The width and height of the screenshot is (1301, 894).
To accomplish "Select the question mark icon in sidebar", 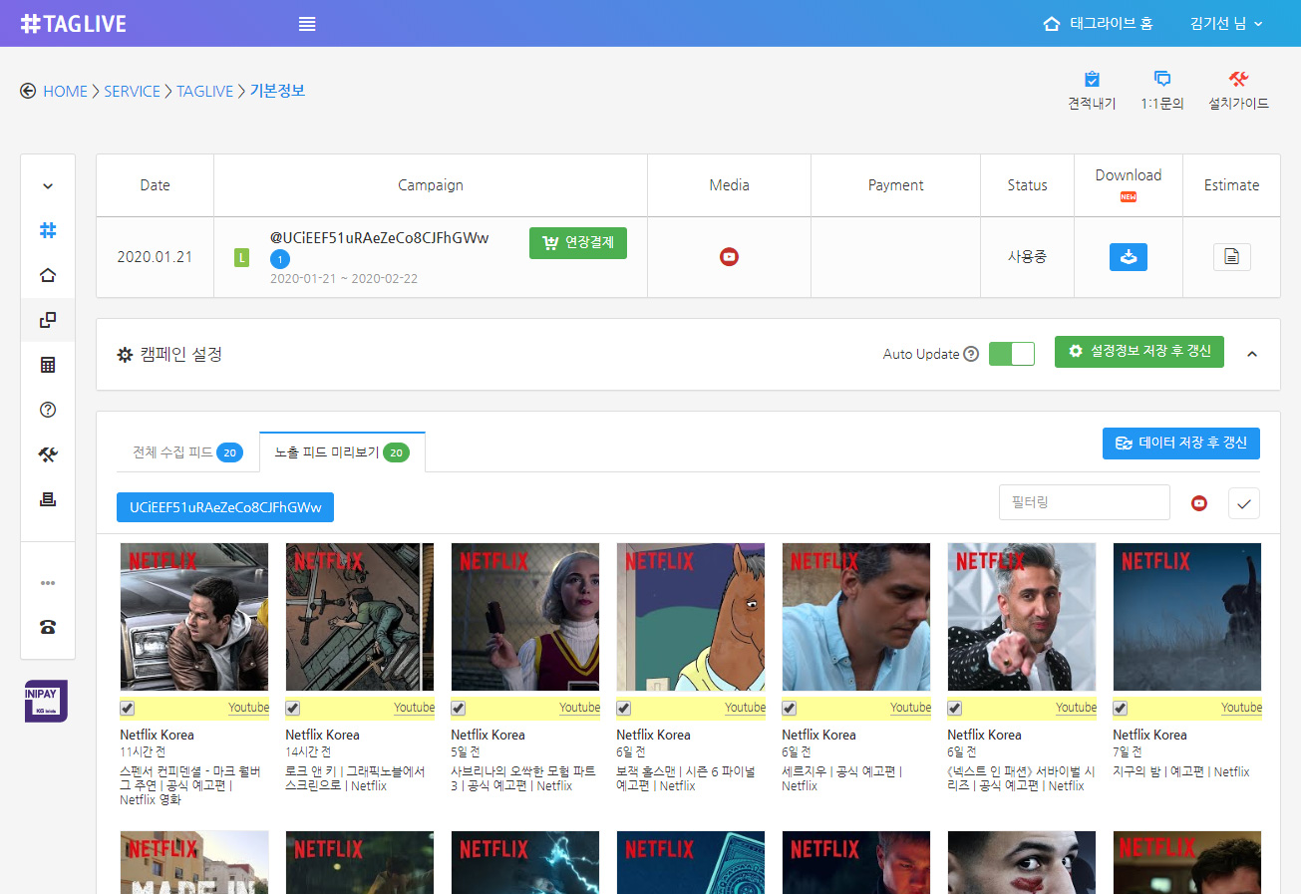I will [x=48, y=410].
